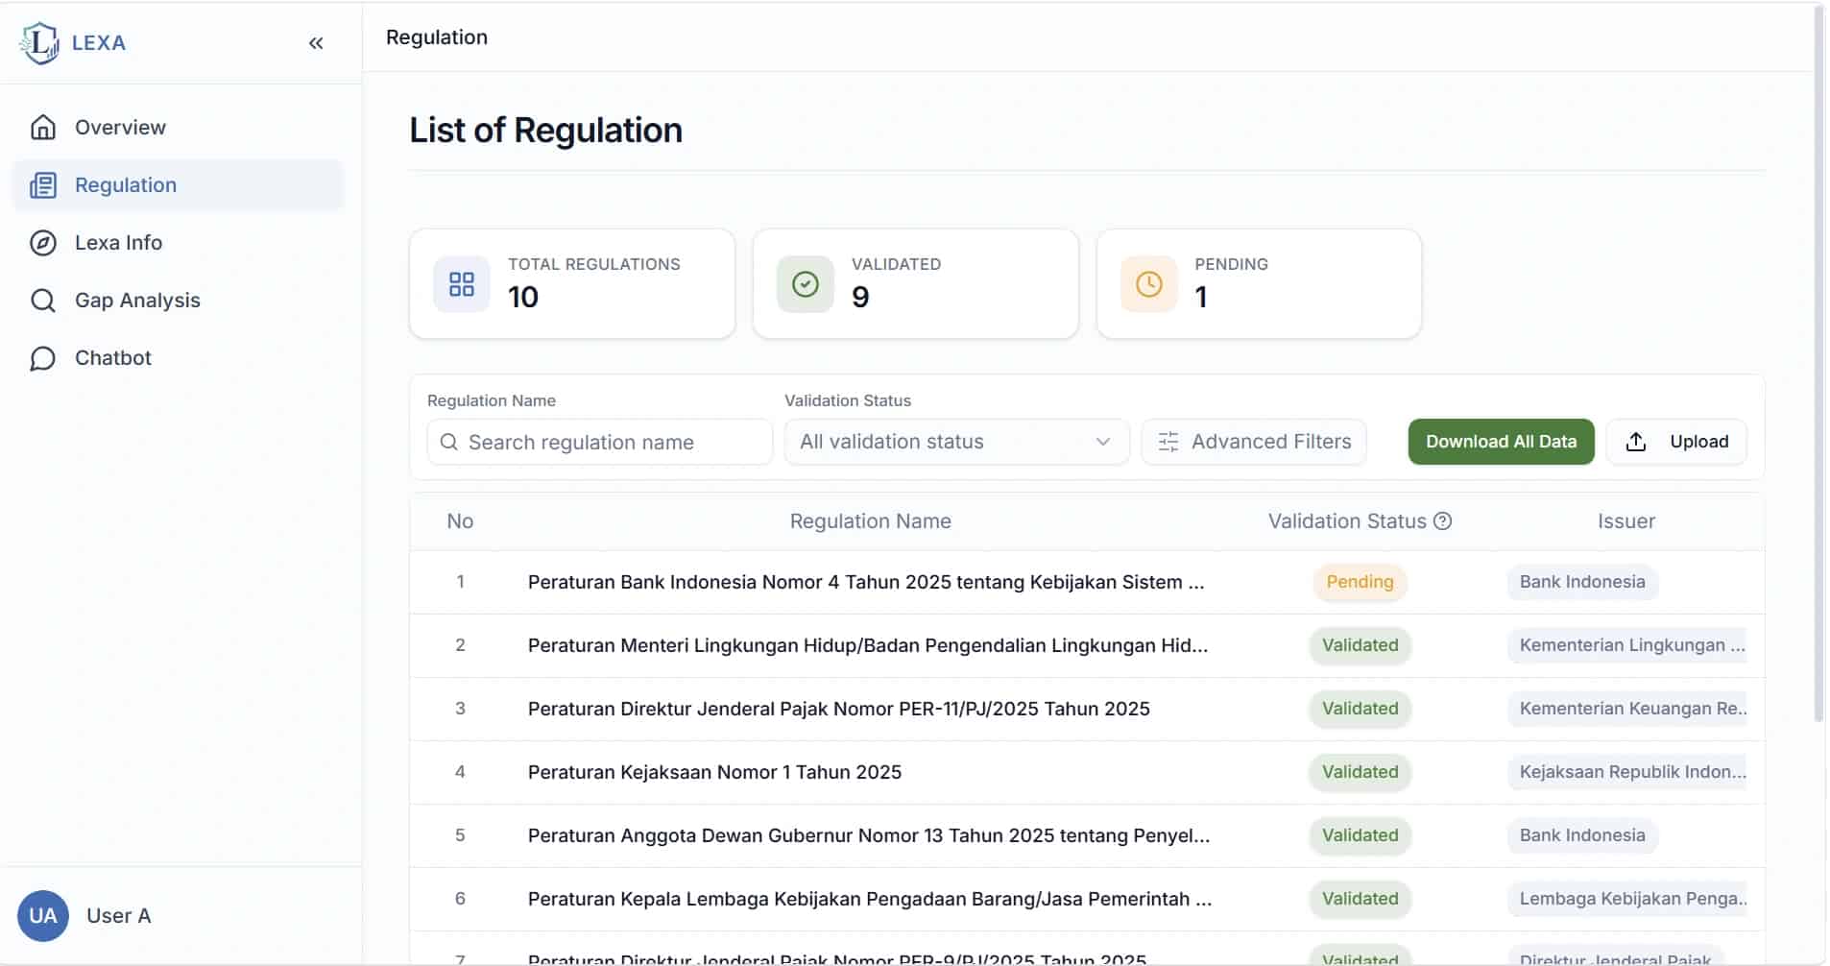Click the Validated count 9
The width and height of the screenshot is (1830, 966).
860,298
